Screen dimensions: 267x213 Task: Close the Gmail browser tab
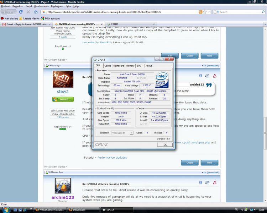click(49, 24)
